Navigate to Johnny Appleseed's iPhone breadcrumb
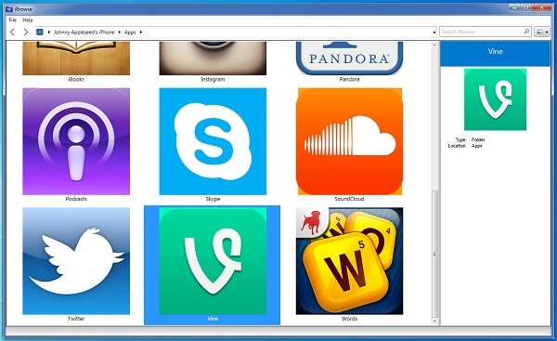The height and width of the screenshot is (341, 557). [84, 32]
